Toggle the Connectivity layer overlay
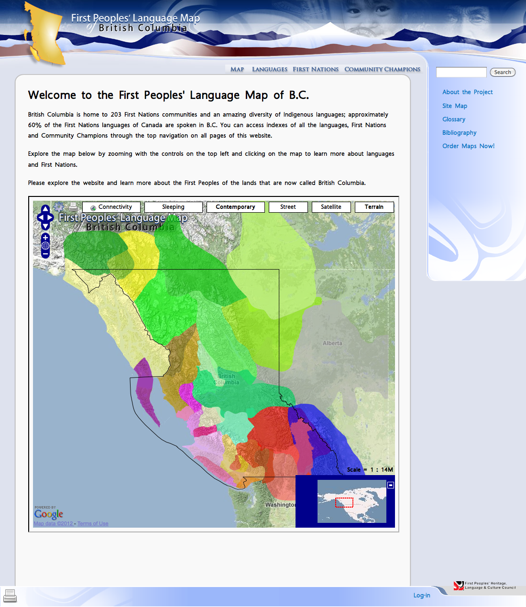 click(x=111, y=206)
